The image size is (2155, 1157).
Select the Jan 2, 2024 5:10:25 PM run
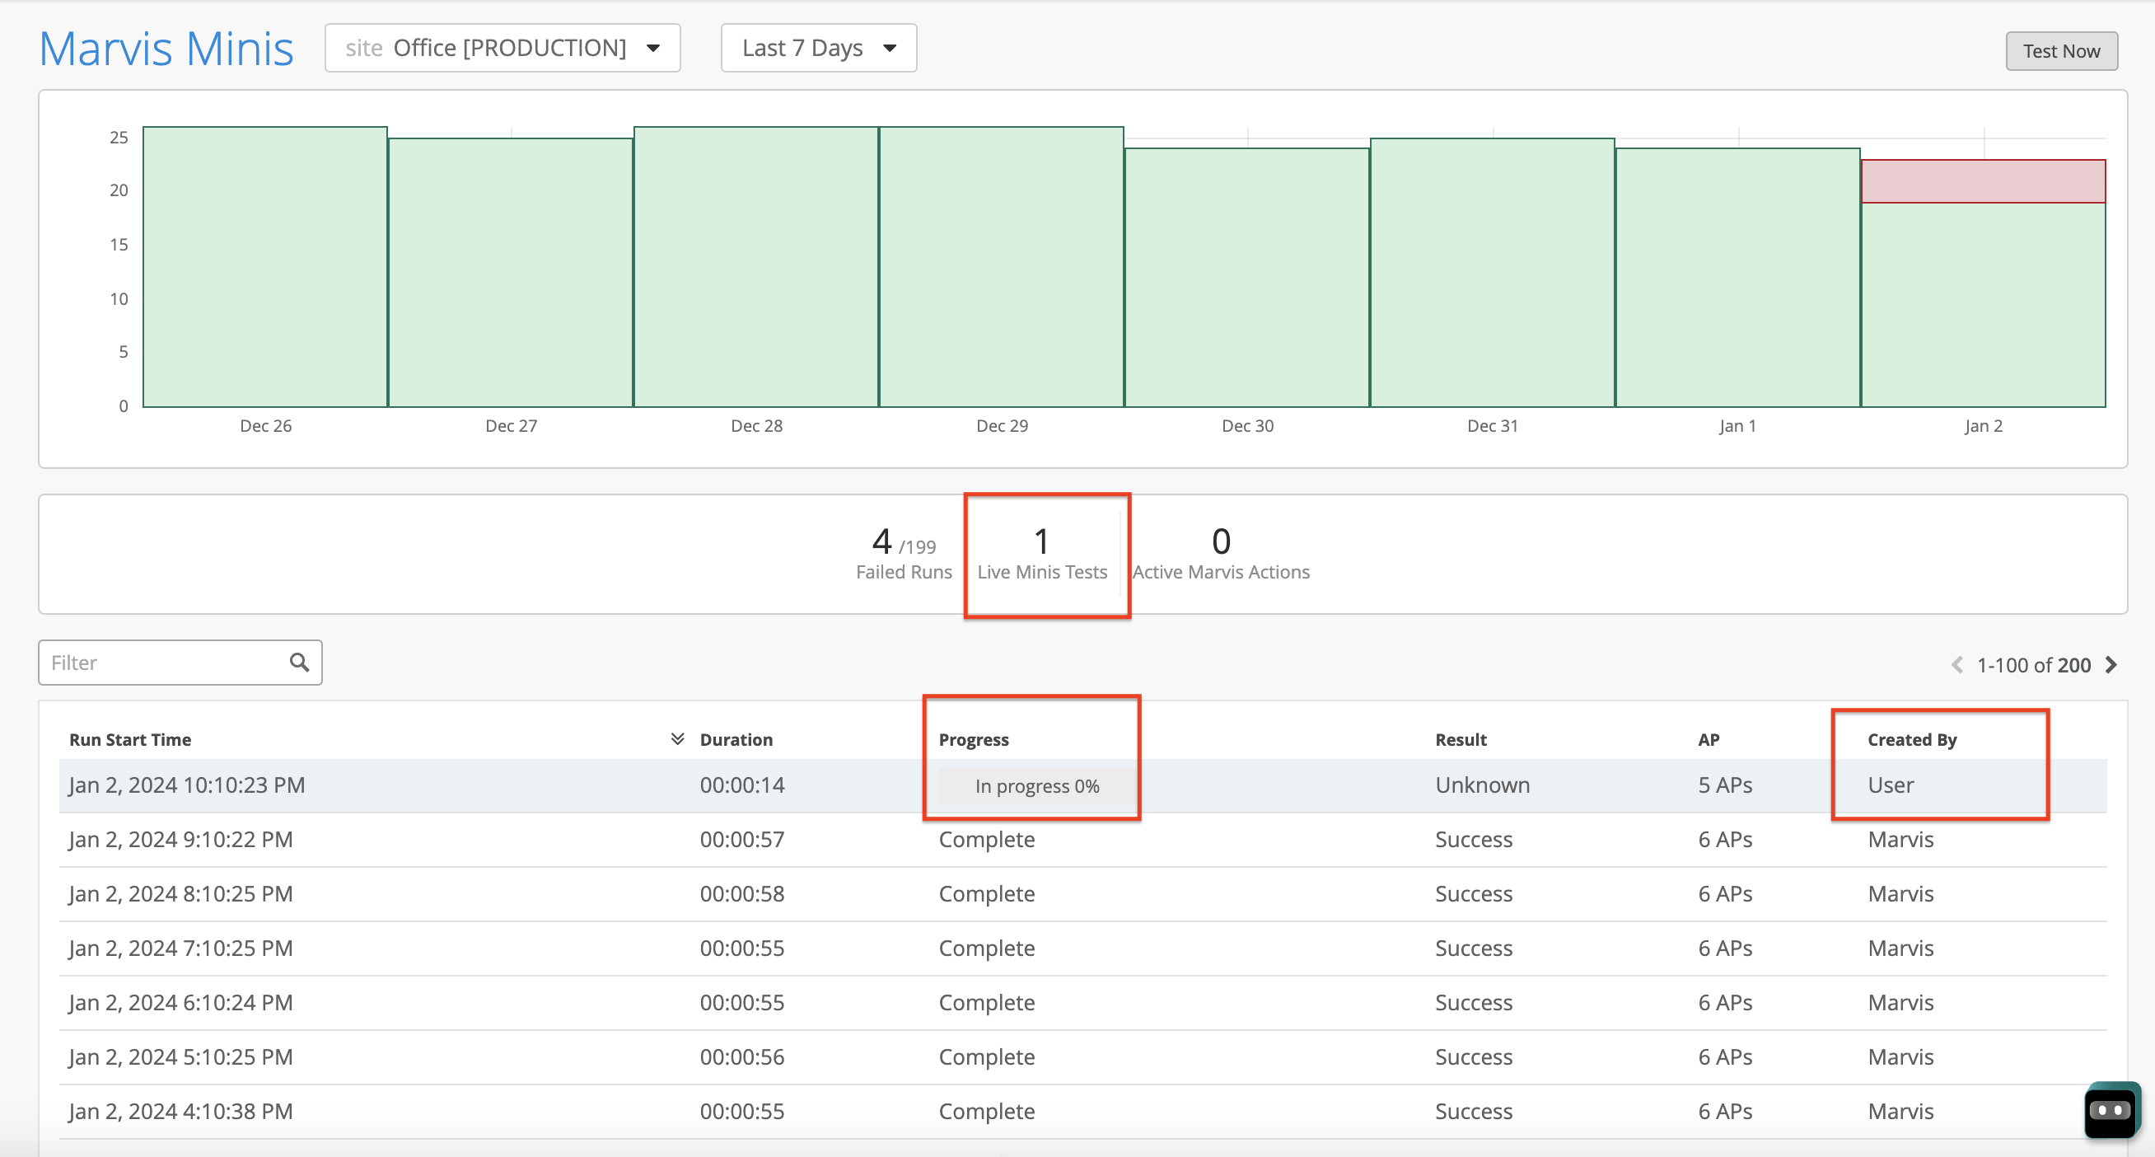[1082, 1056]
